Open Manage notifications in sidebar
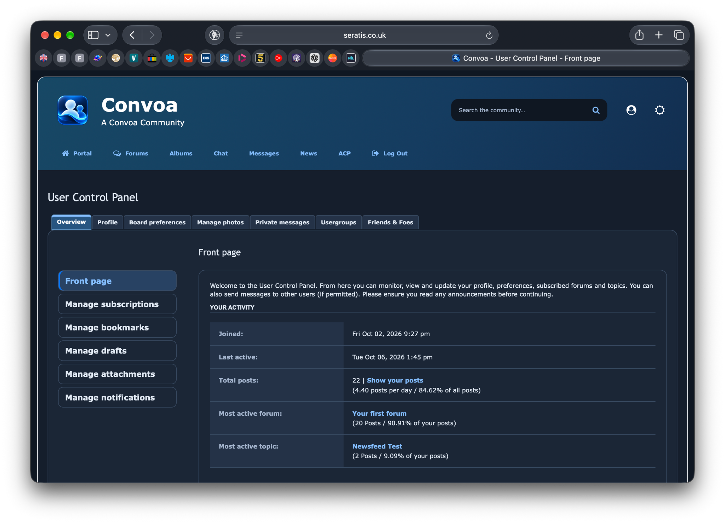Image resolution: width=725 pixels, height=523 pixels. point(117,397)
